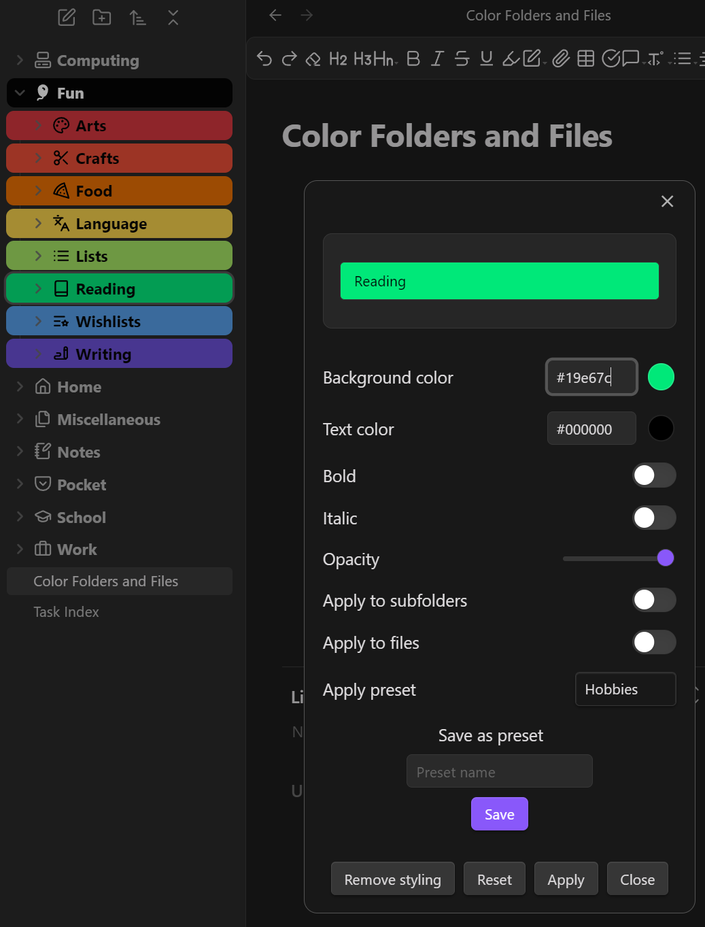
Task: Turn on the Apply to subfolders switch
Action: tap(654, 600)
